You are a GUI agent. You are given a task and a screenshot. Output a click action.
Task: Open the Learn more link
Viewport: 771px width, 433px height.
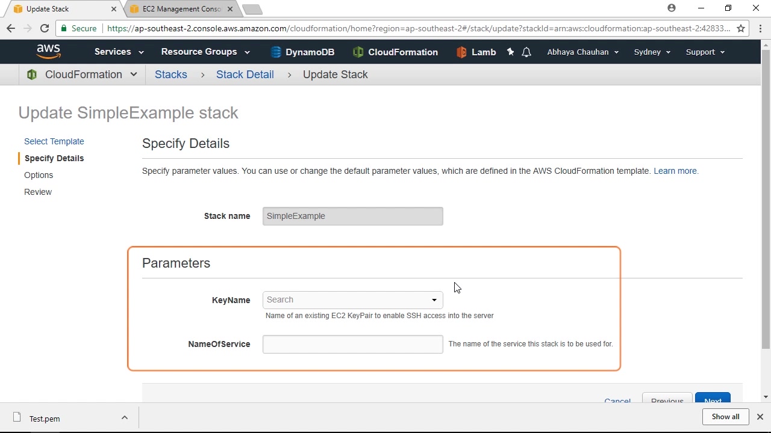point(676,171)
